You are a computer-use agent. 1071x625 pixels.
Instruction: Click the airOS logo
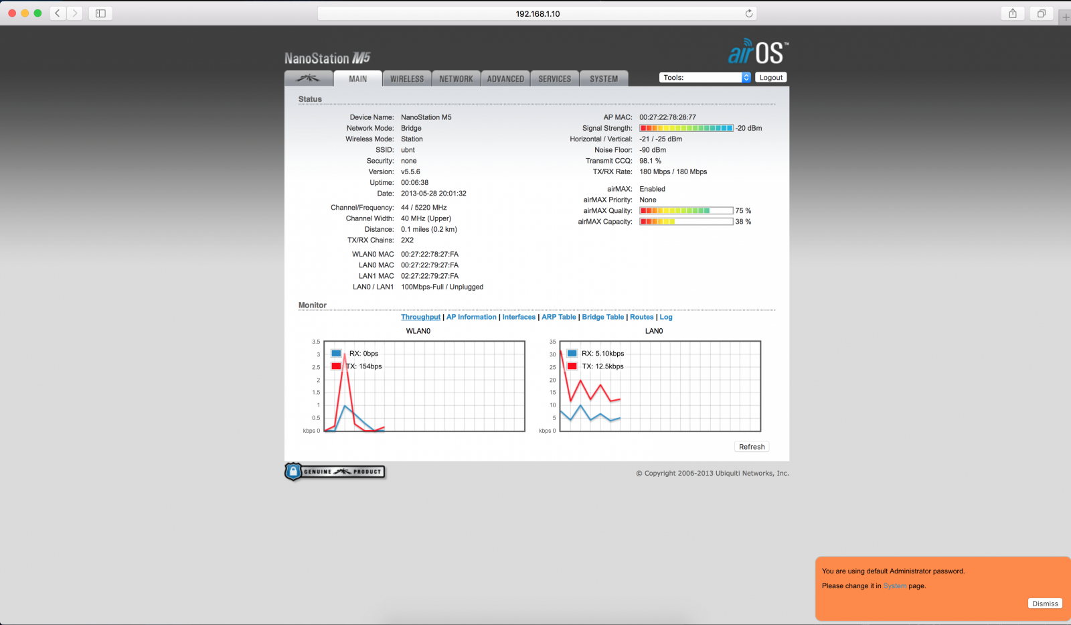tap(758, 52)
